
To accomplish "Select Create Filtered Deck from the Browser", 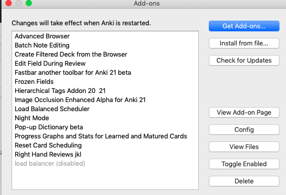I will coord(105,54).
